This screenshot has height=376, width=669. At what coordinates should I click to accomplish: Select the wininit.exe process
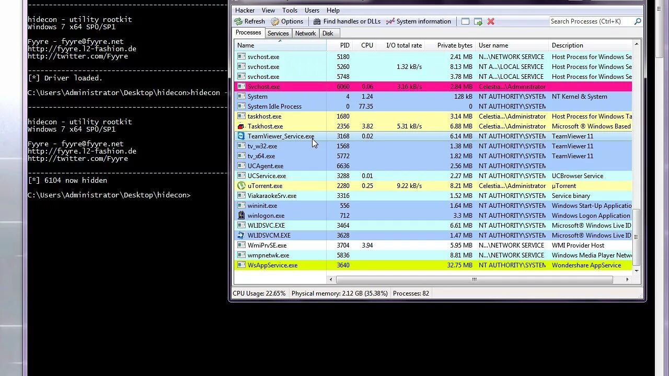(433, 206)
